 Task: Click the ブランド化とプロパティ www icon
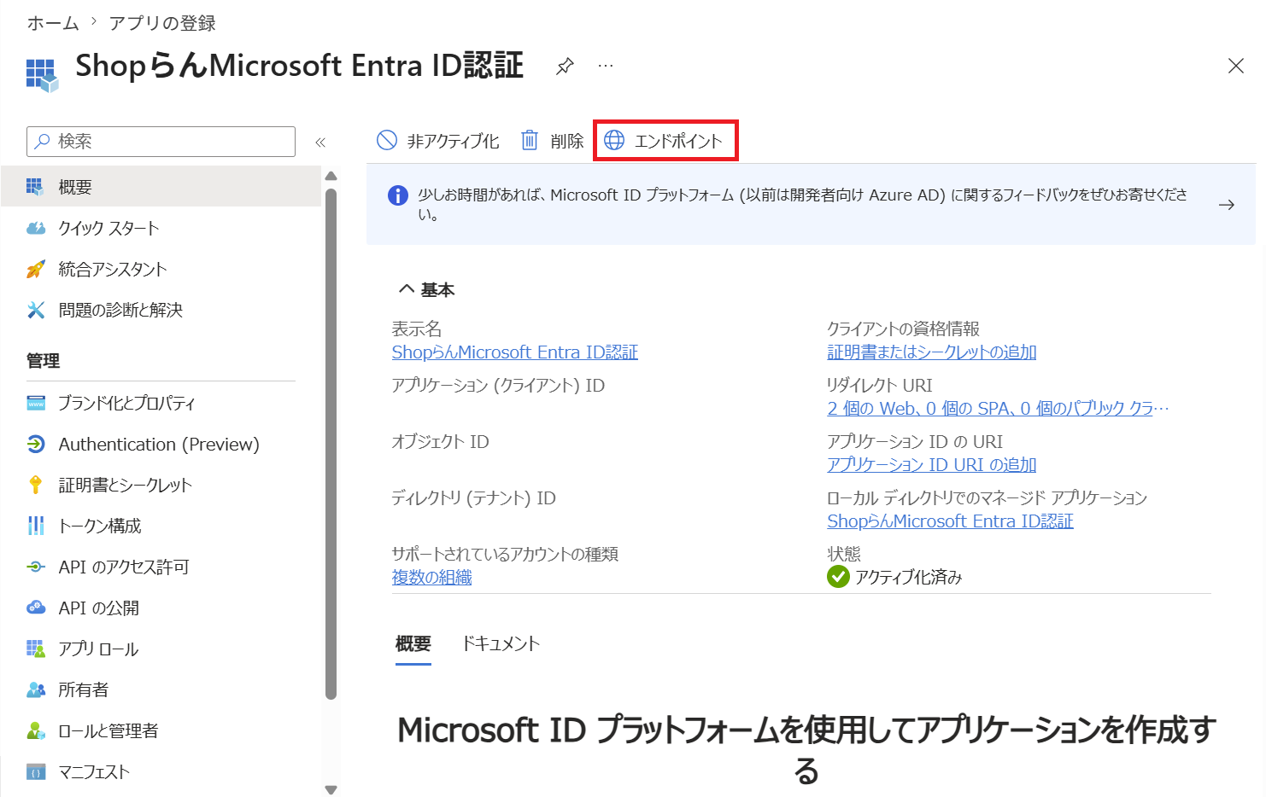point(35,403)
